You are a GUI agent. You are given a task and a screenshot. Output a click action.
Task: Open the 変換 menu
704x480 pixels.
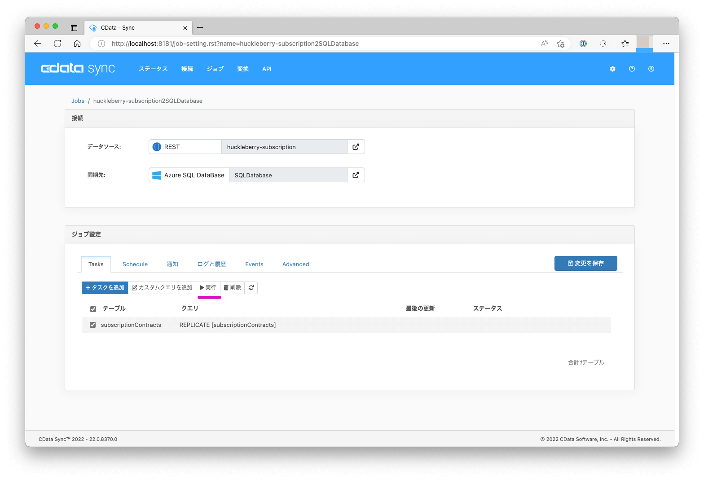[243, 69]
